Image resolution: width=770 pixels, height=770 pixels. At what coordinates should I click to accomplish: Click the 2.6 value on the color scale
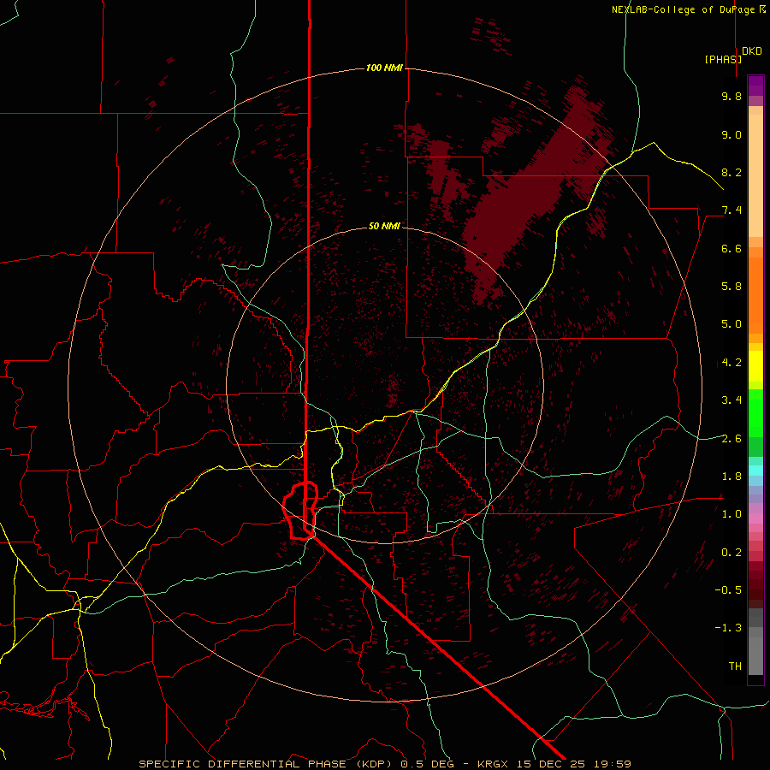[x=731, y=439]
